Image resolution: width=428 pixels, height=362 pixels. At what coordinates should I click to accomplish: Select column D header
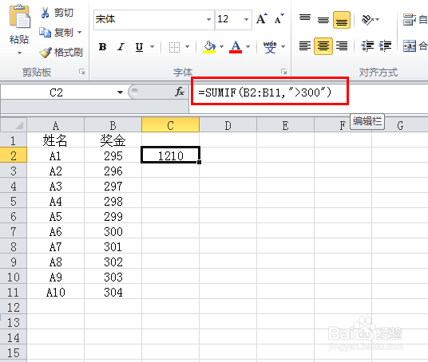pos(228,125)
